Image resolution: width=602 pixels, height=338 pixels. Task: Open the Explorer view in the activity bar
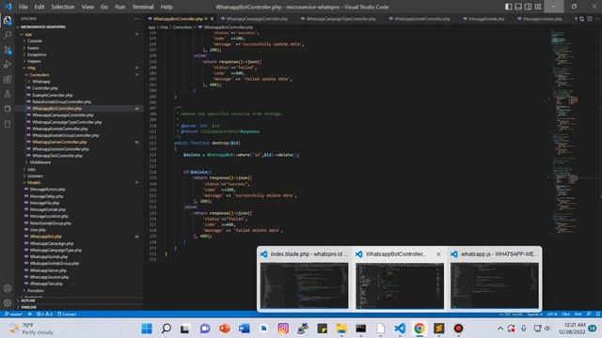[x=8, y=20]
